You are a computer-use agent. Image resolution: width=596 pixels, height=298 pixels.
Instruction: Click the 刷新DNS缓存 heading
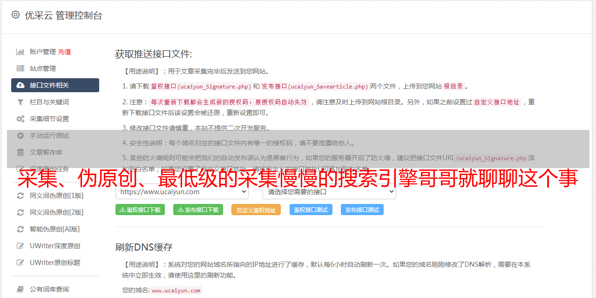click(144, 247)
